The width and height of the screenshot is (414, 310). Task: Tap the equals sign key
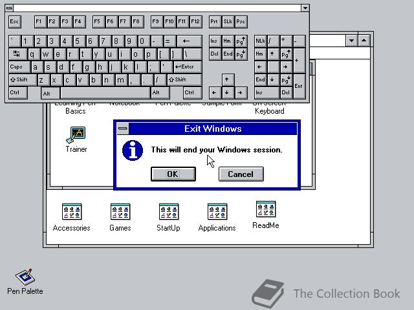[x=169, y=41]
